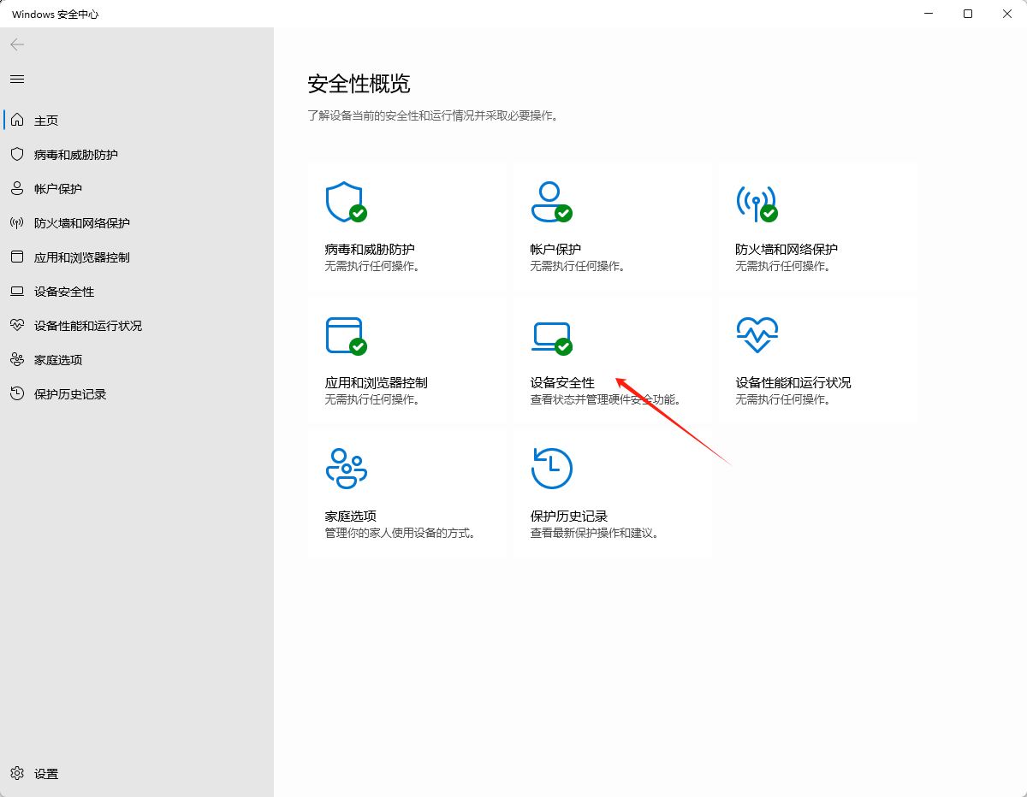Click the large clock icon on 保护历史记录 card
Image resolution: width=1027 pixels, height=797 pixels.
[x=551, y=468]
